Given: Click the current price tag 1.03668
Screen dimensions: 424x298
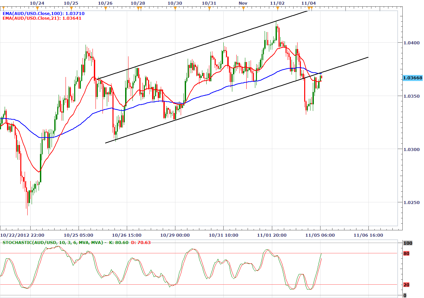Looking at the screenshot, I should click(412, 78).
